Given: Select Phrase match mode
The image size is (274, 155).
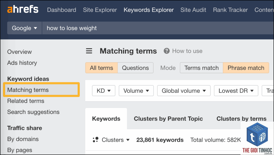Looking at the screenshot, I should pyautogui.click(x=246, y=68).
